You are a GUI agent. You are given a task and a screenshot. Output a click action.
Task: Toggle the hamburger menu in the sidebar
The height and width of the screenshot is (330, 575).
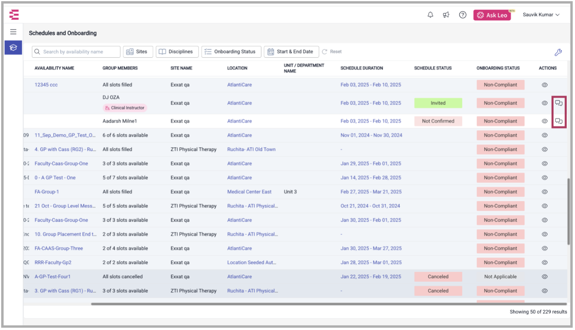pos(13,32)
